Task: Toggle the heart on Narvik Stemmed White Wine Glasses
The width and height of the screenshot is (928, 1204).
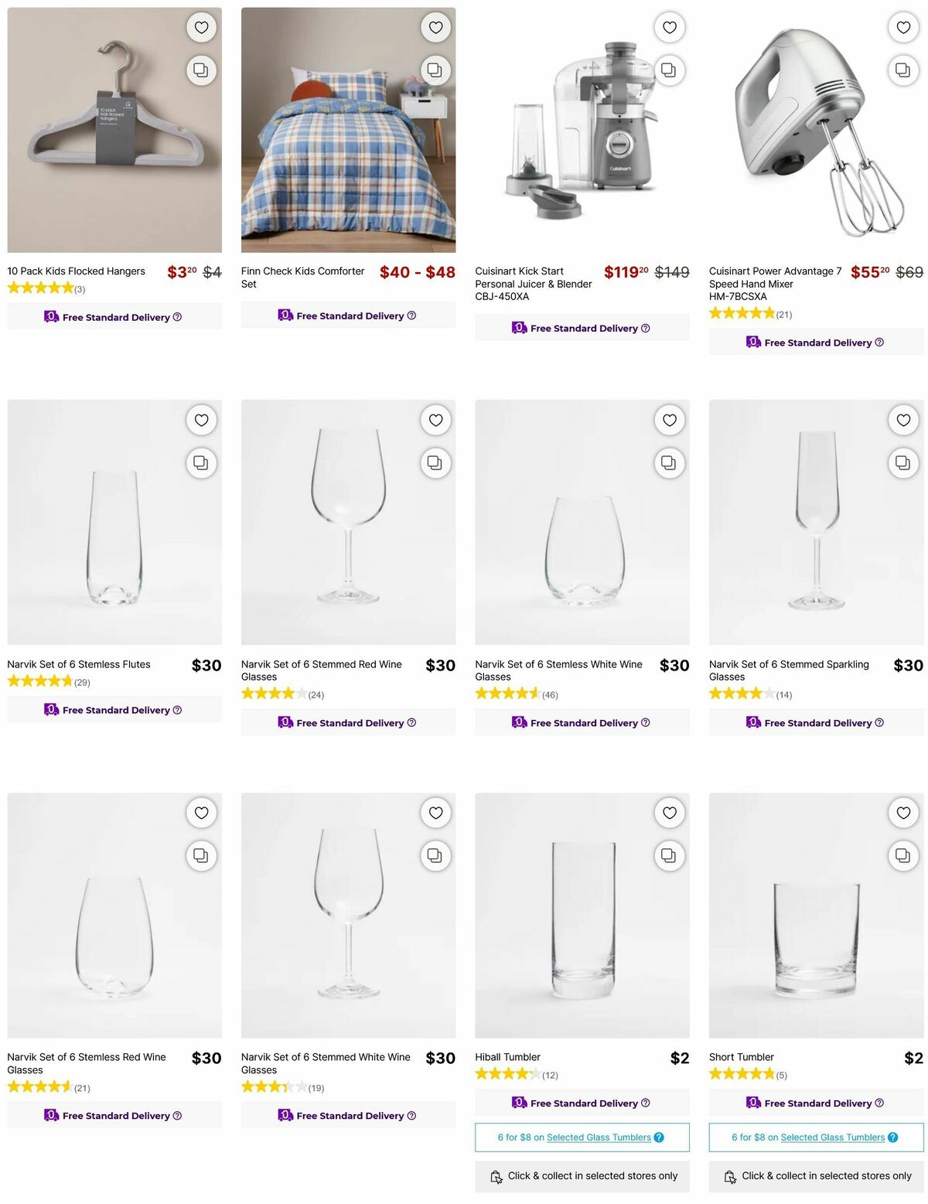Action: click(x=435, y=813)
